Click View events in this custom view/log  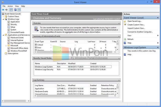(141, 51)
